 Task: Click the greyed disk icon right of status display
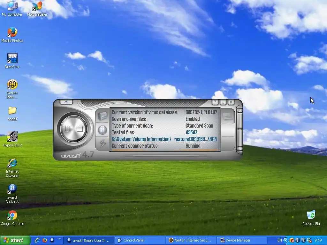pos(227,116)
